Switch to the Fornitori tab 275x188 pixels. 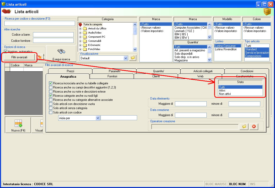pos(112,76)
